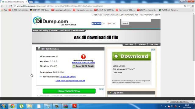Image resolution: width=195 pixels, height=109 pixels.
Task: Select 0-9 in the alphabet index
Action: [x=158, y=15]
